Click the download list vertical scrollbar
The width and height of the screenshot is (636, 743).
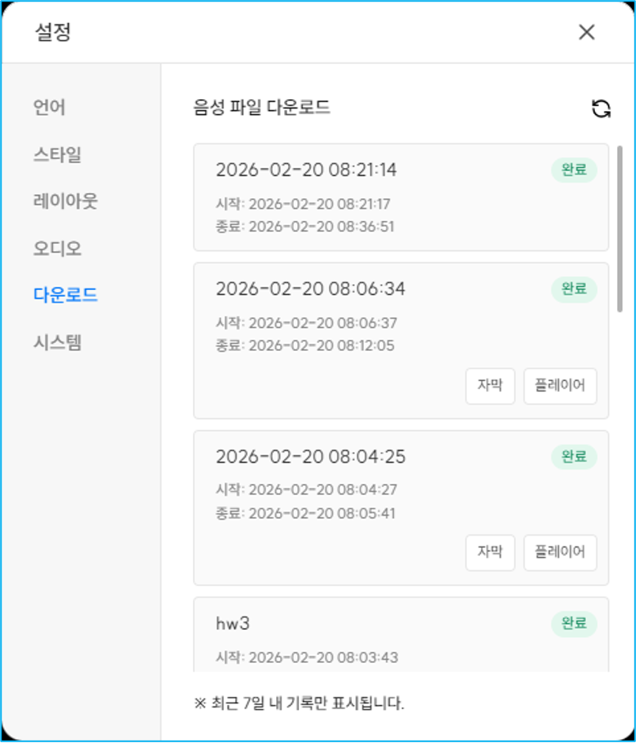coord(619,230)
